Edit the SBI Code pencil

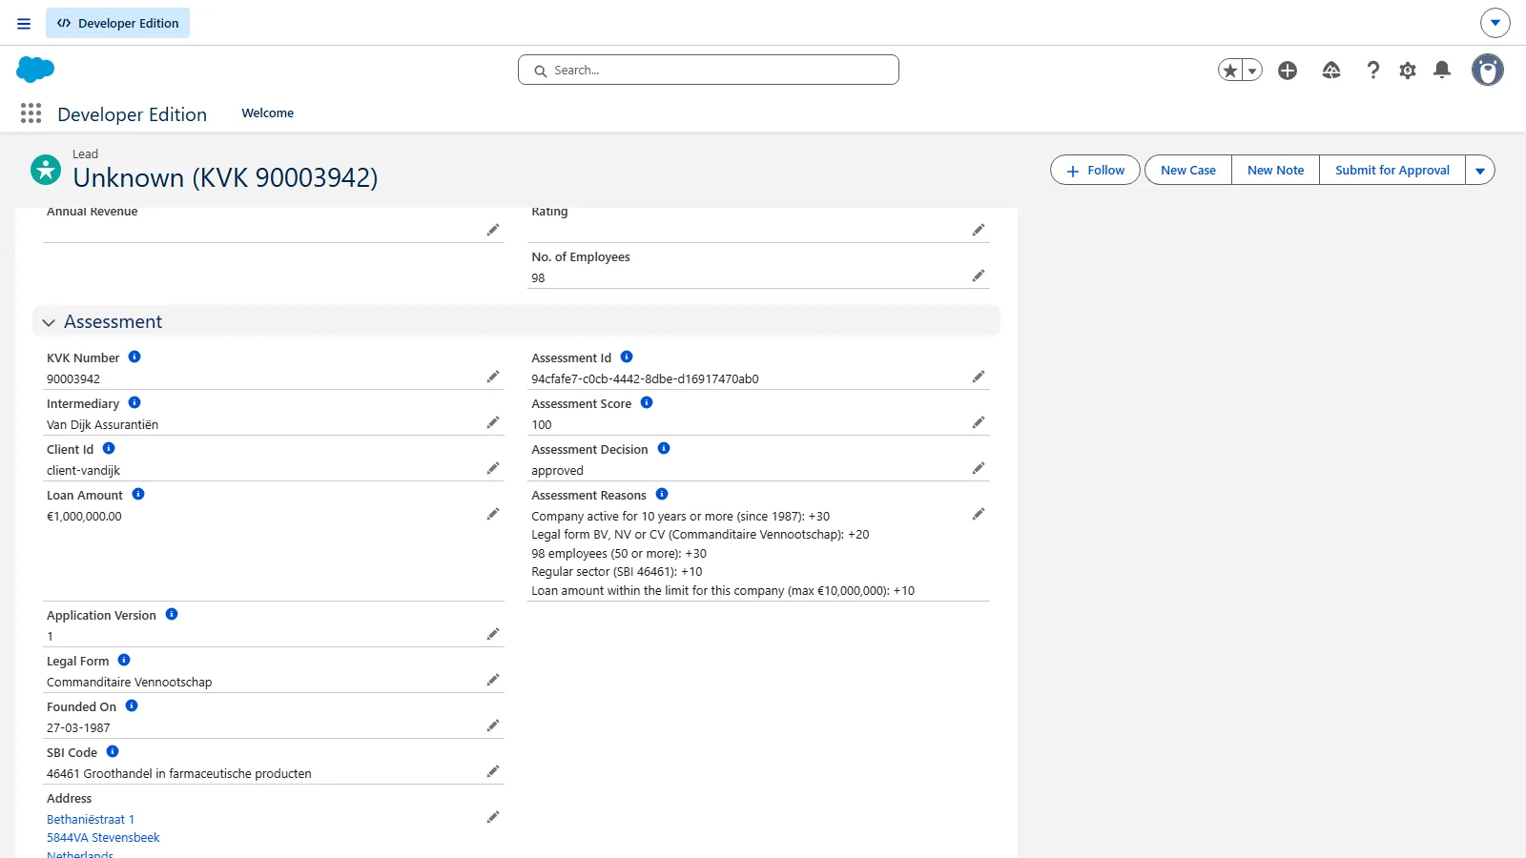[x=493, y=771]
